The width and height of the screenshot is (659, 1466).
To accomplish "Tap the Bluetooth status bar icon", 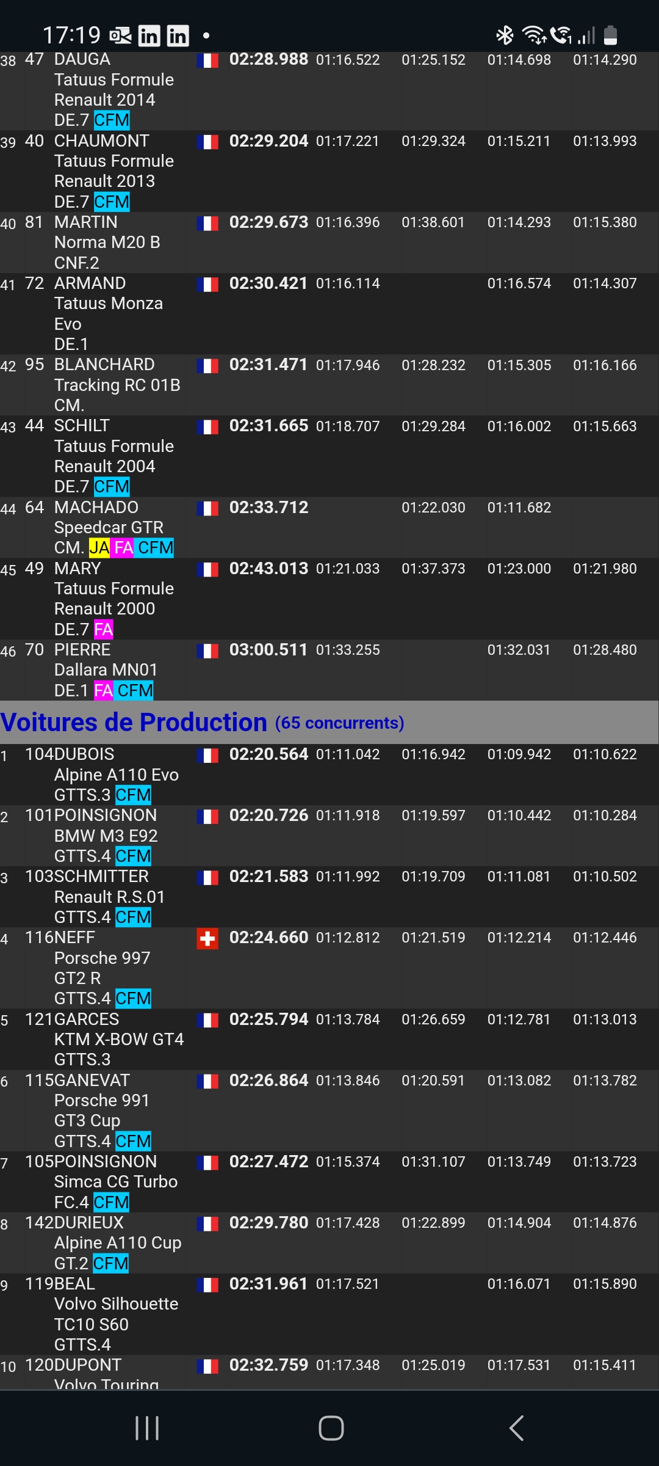I will pos(505,35).
